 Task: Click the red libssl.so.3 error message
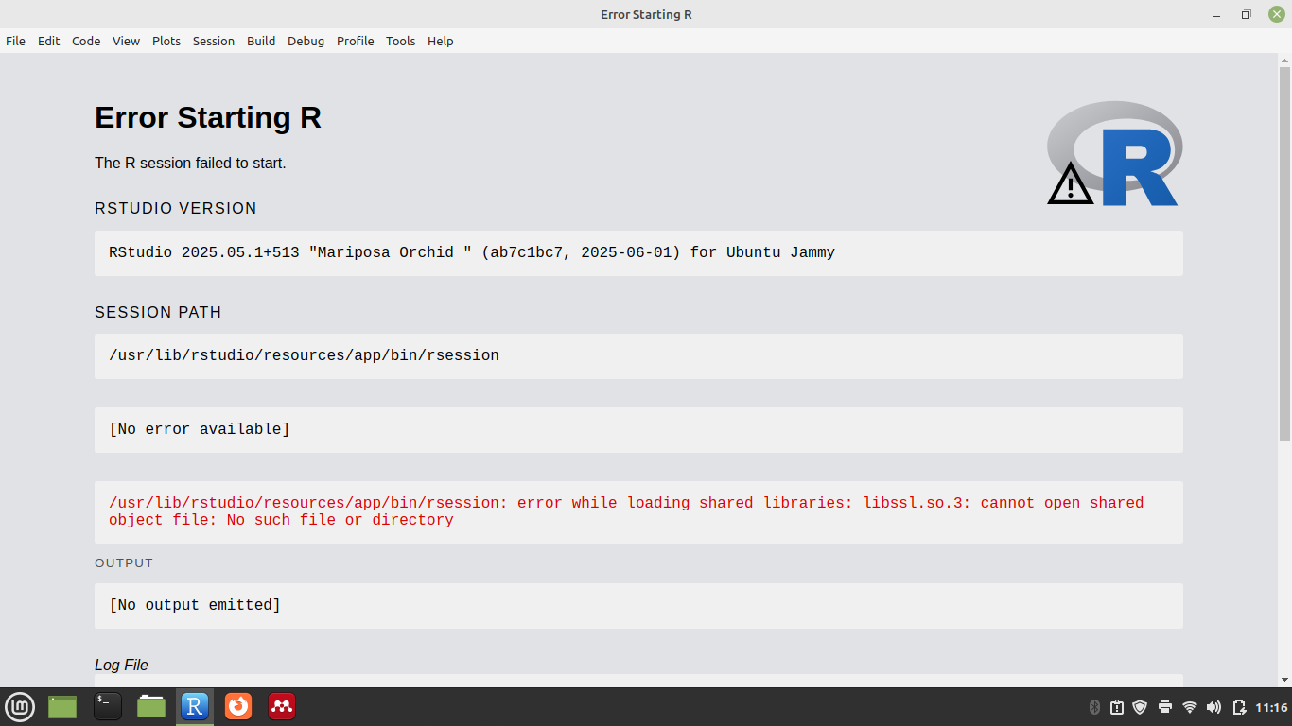click(626, 511)
